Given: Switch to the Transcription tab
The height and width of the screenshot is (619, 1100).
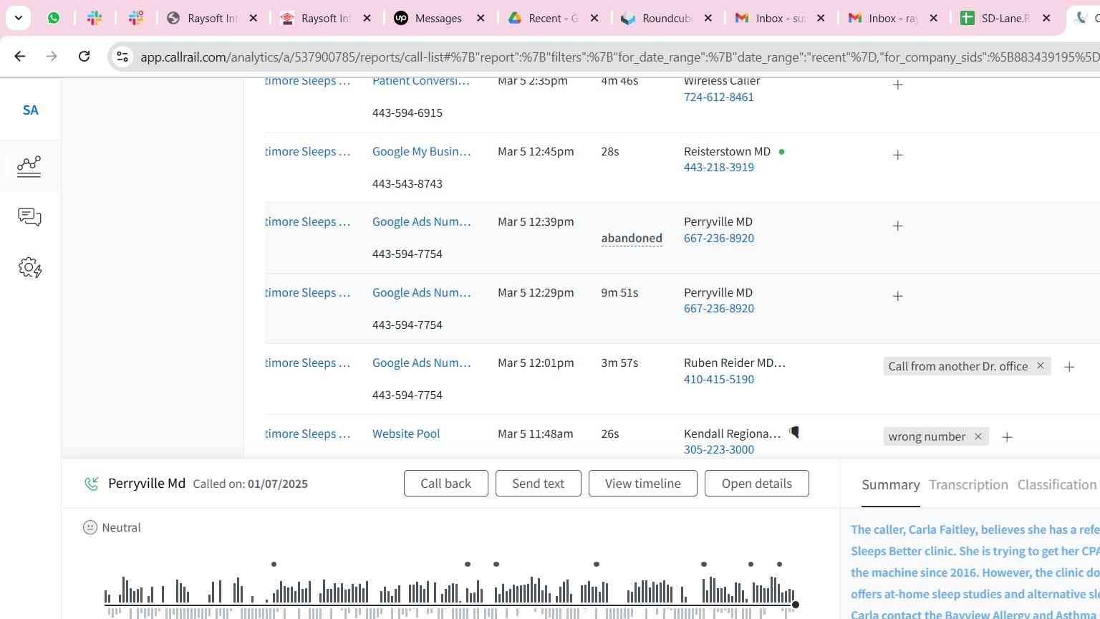Looking at the screenshot, I should coord(968,485).
